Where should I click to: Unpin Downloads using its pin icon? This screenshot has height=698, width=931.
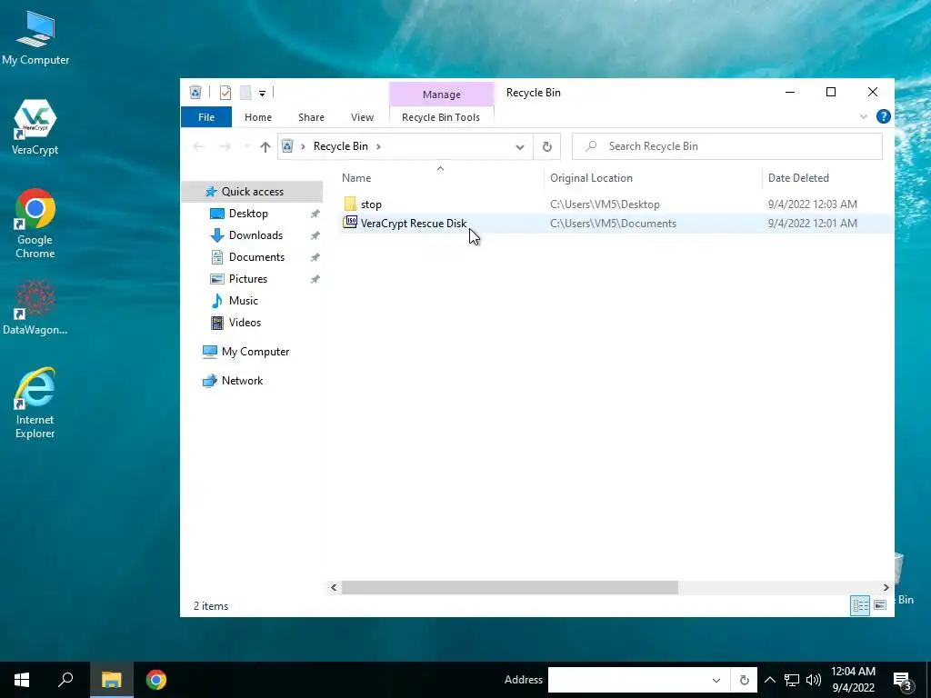coord(315,235)
